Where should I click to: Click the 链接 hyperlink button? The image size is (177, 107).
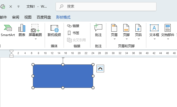pos(73,26)
